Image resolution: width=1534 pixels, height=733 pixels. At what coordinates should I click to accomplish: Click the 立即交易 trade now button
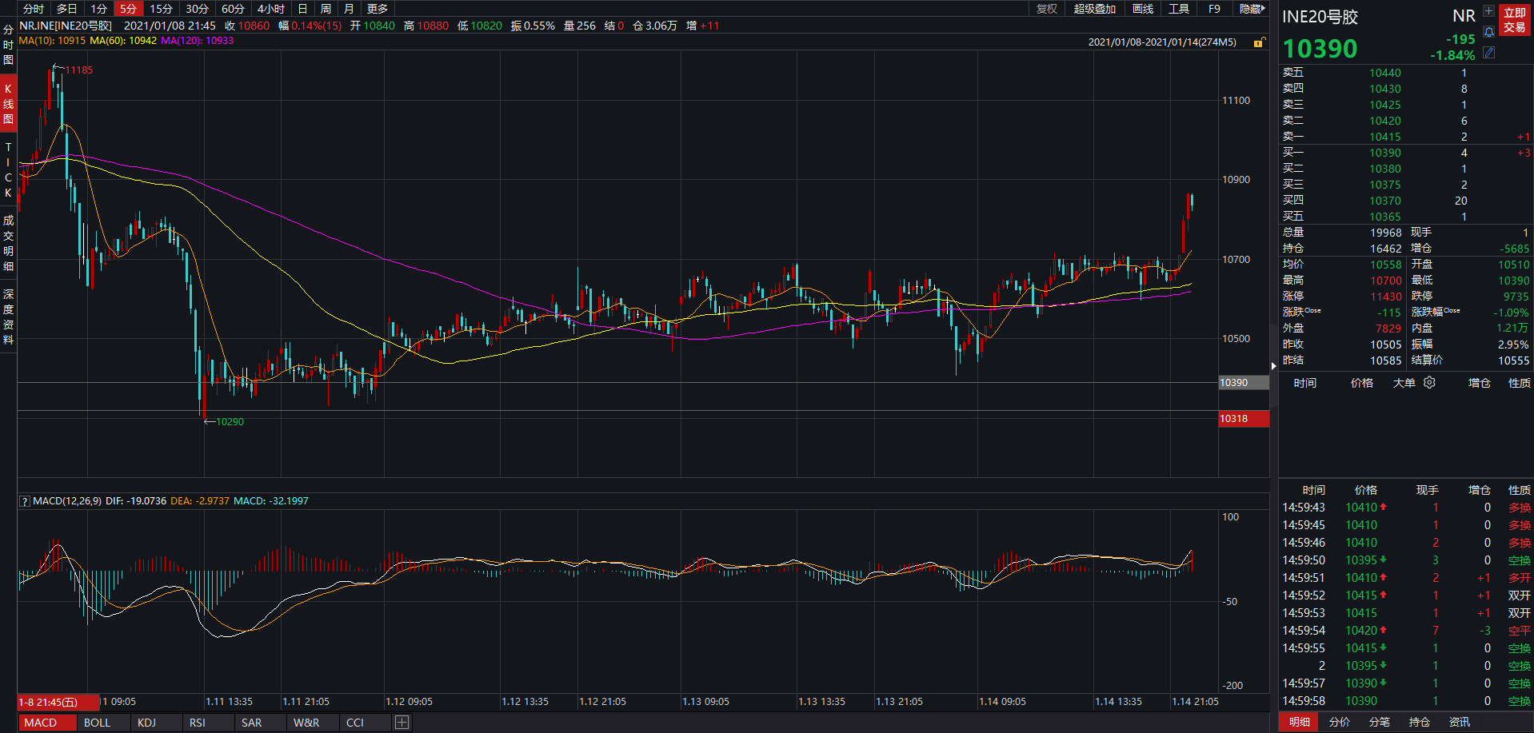[x=1514, y=20]
